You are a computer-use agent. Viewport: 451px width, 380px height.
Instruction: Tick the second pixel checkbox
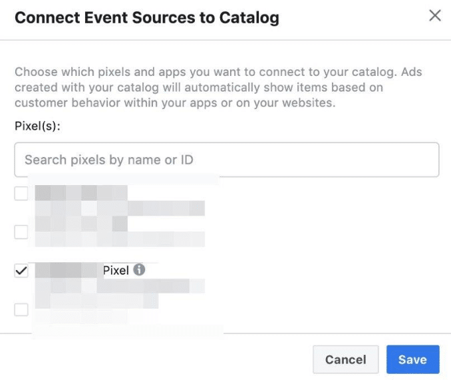[21, 232]
